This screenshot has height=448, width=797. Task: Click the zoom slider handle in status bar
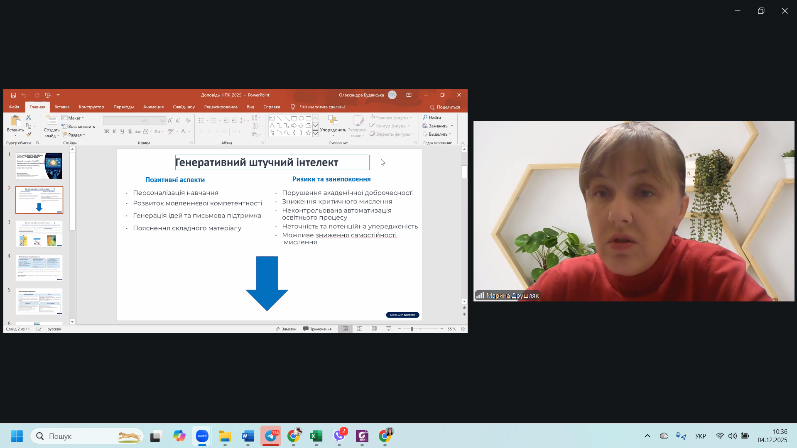click(x=412, y=329)
